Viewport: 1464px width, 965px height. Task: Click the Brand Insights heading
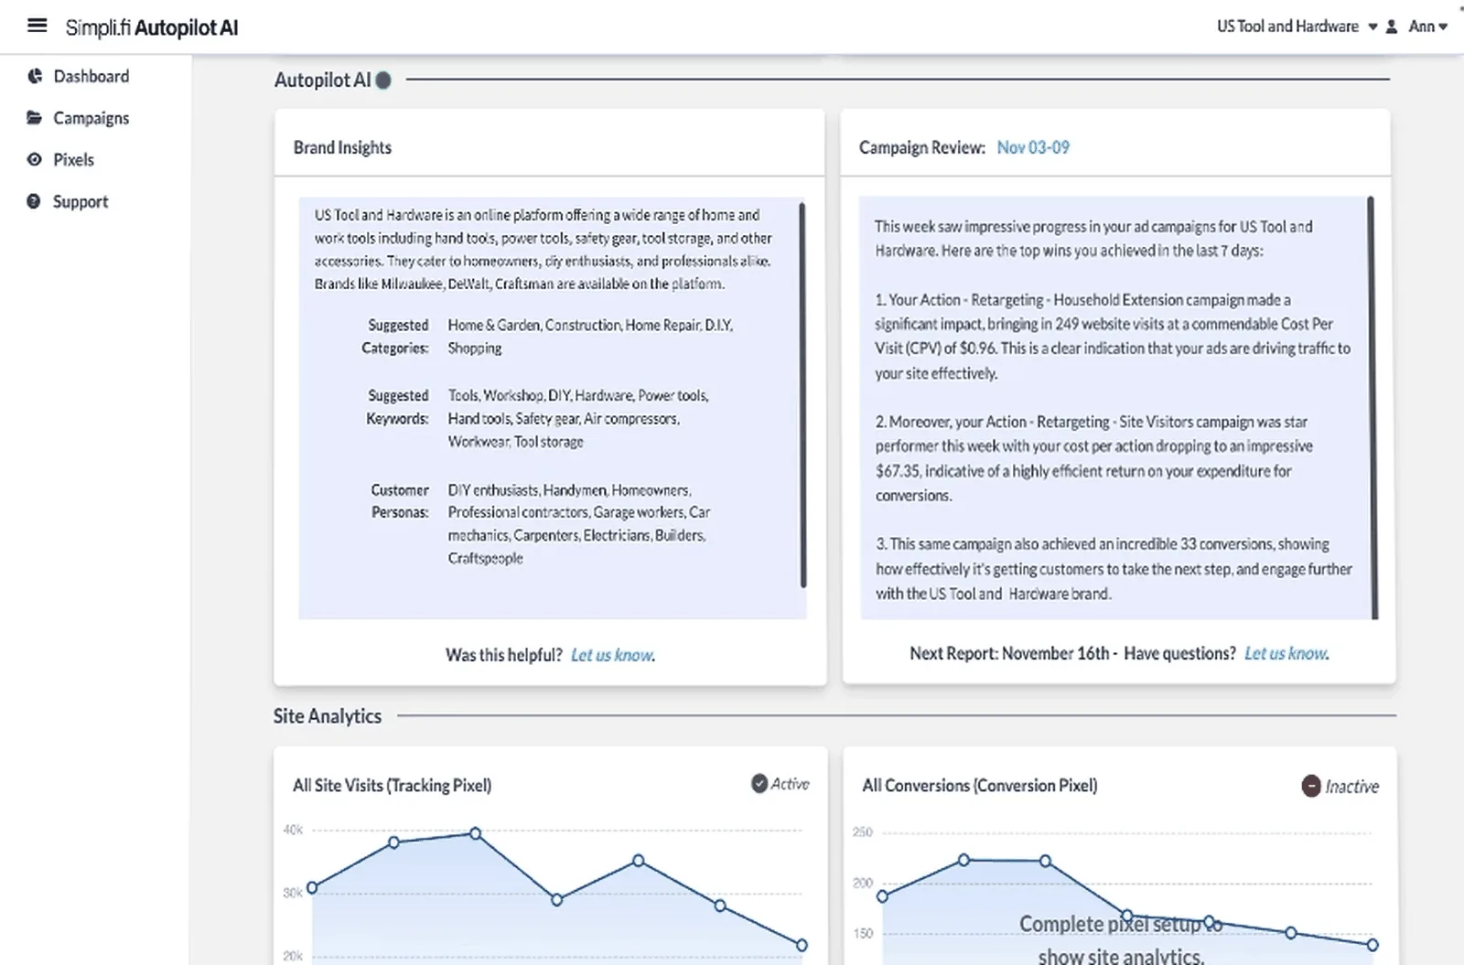342,147
